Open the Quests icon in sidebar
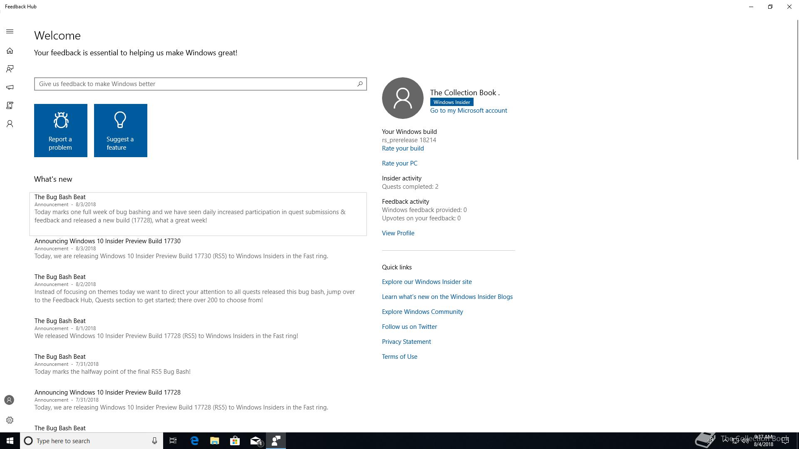This screenshot has width=799, height=449. (10, 106)
